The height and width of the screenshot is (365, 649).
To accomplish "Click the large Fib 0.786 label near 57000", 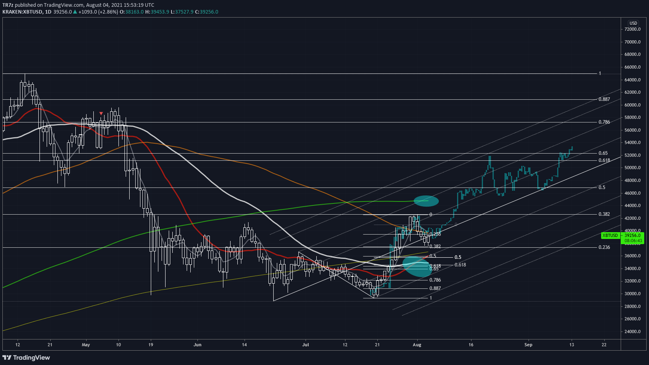I will (604, 122).
